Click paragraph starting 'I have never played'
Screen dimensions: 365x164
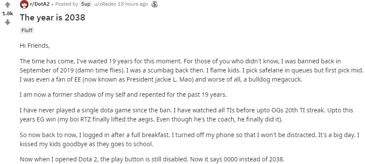[187, 115]
